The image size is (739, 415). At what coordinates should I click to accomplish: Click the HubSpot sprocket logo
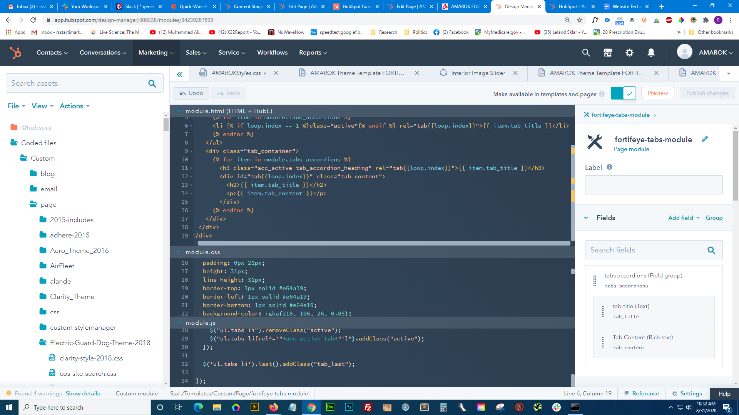pos(15,53)
